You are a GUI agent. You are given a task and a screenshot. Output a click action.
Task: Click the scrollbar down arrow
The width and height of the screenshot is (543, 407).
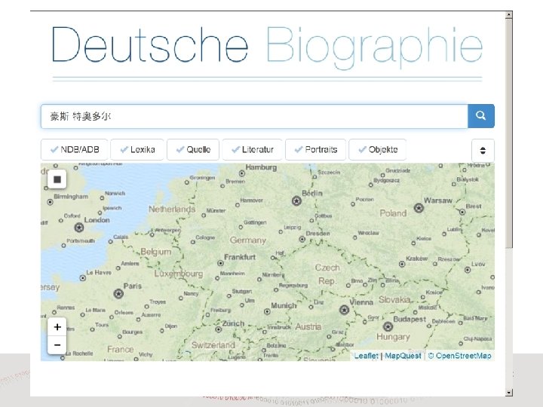509,393
